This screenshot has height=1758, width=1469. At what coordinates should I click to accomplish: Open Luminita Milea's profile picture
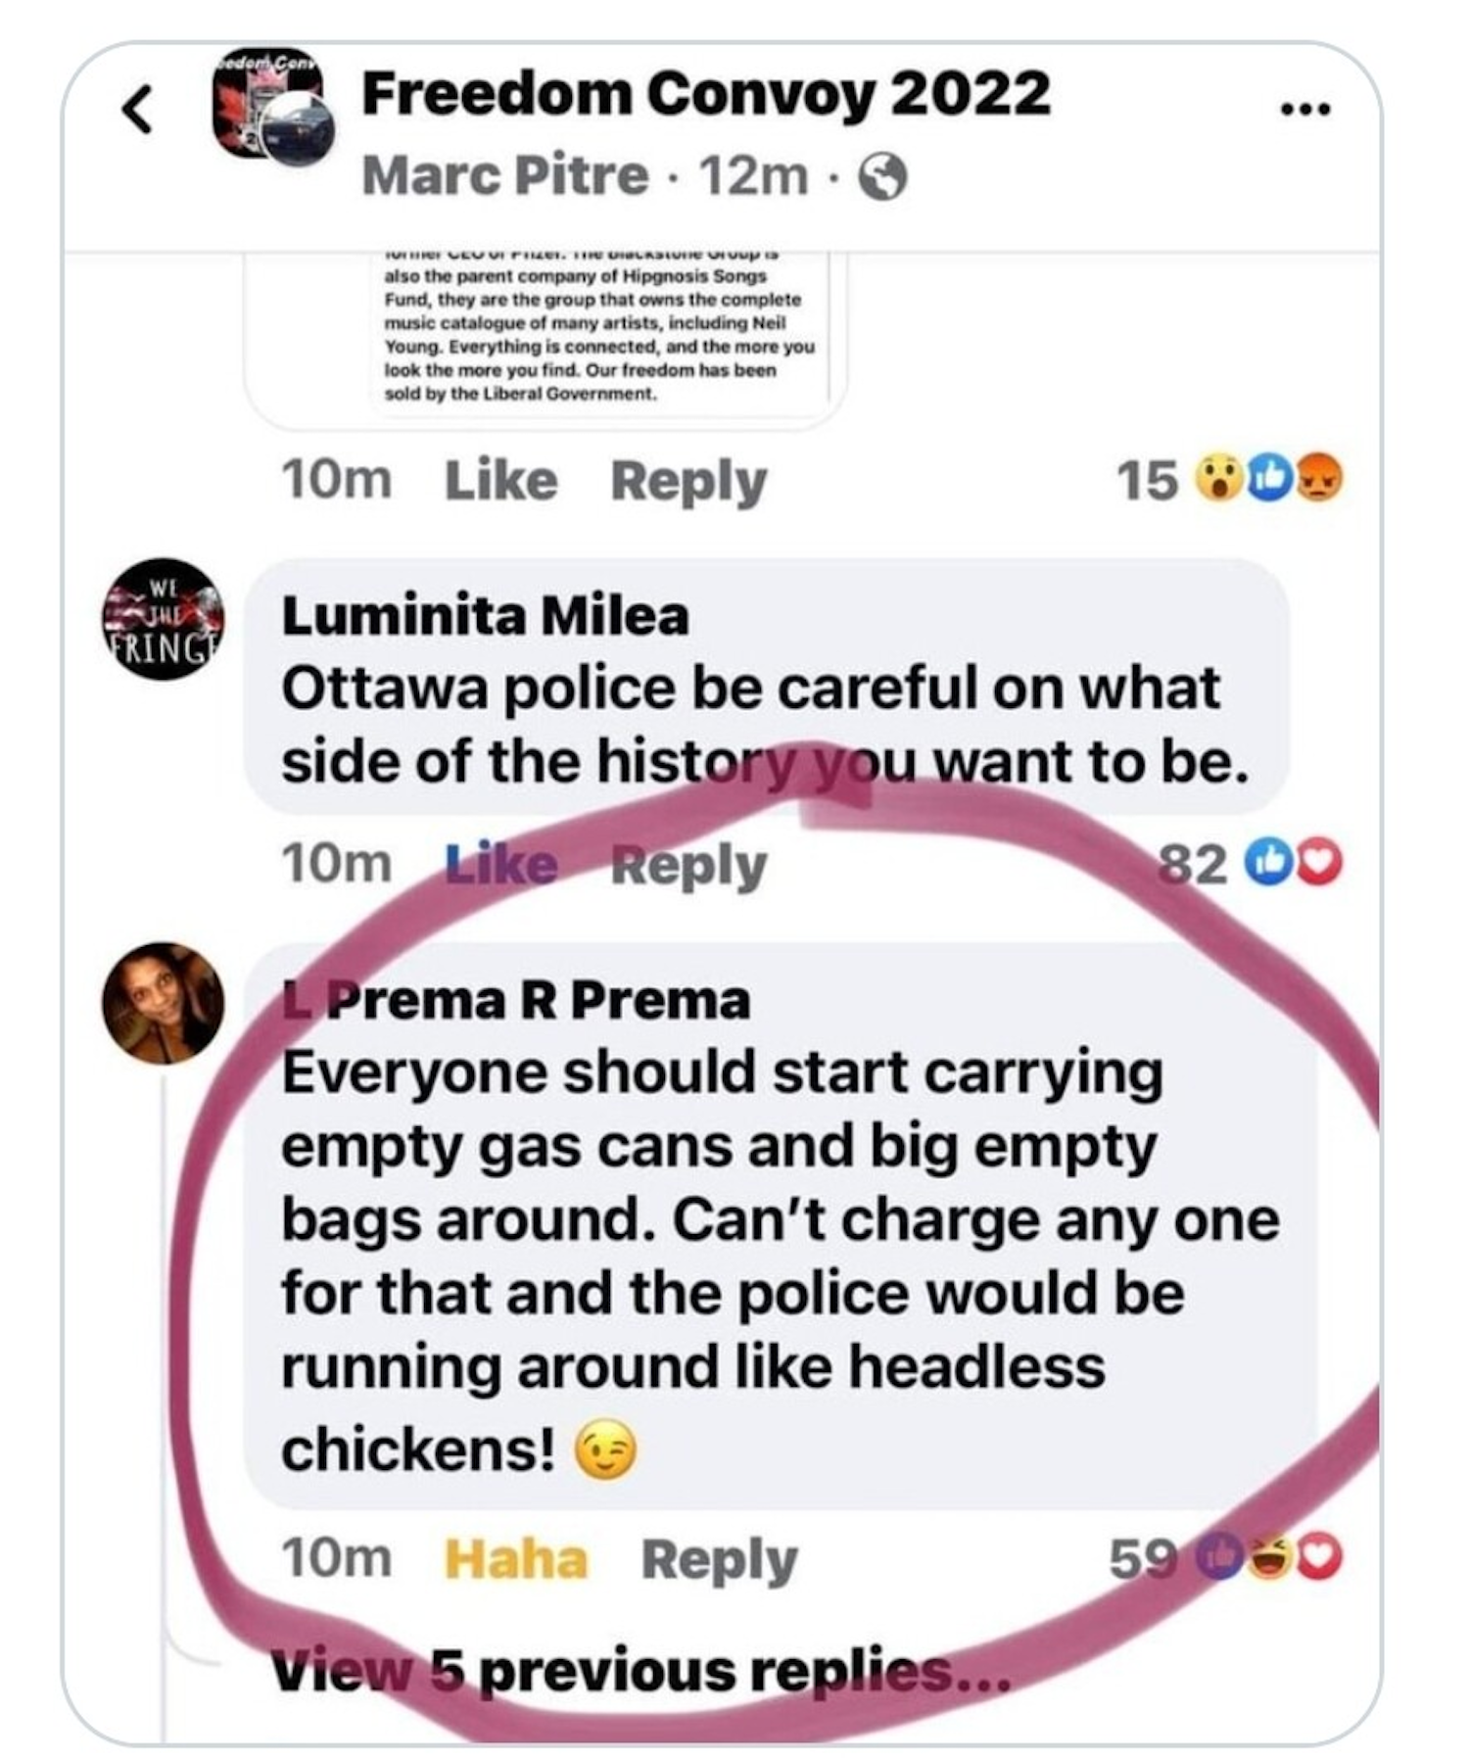(164, 620)
